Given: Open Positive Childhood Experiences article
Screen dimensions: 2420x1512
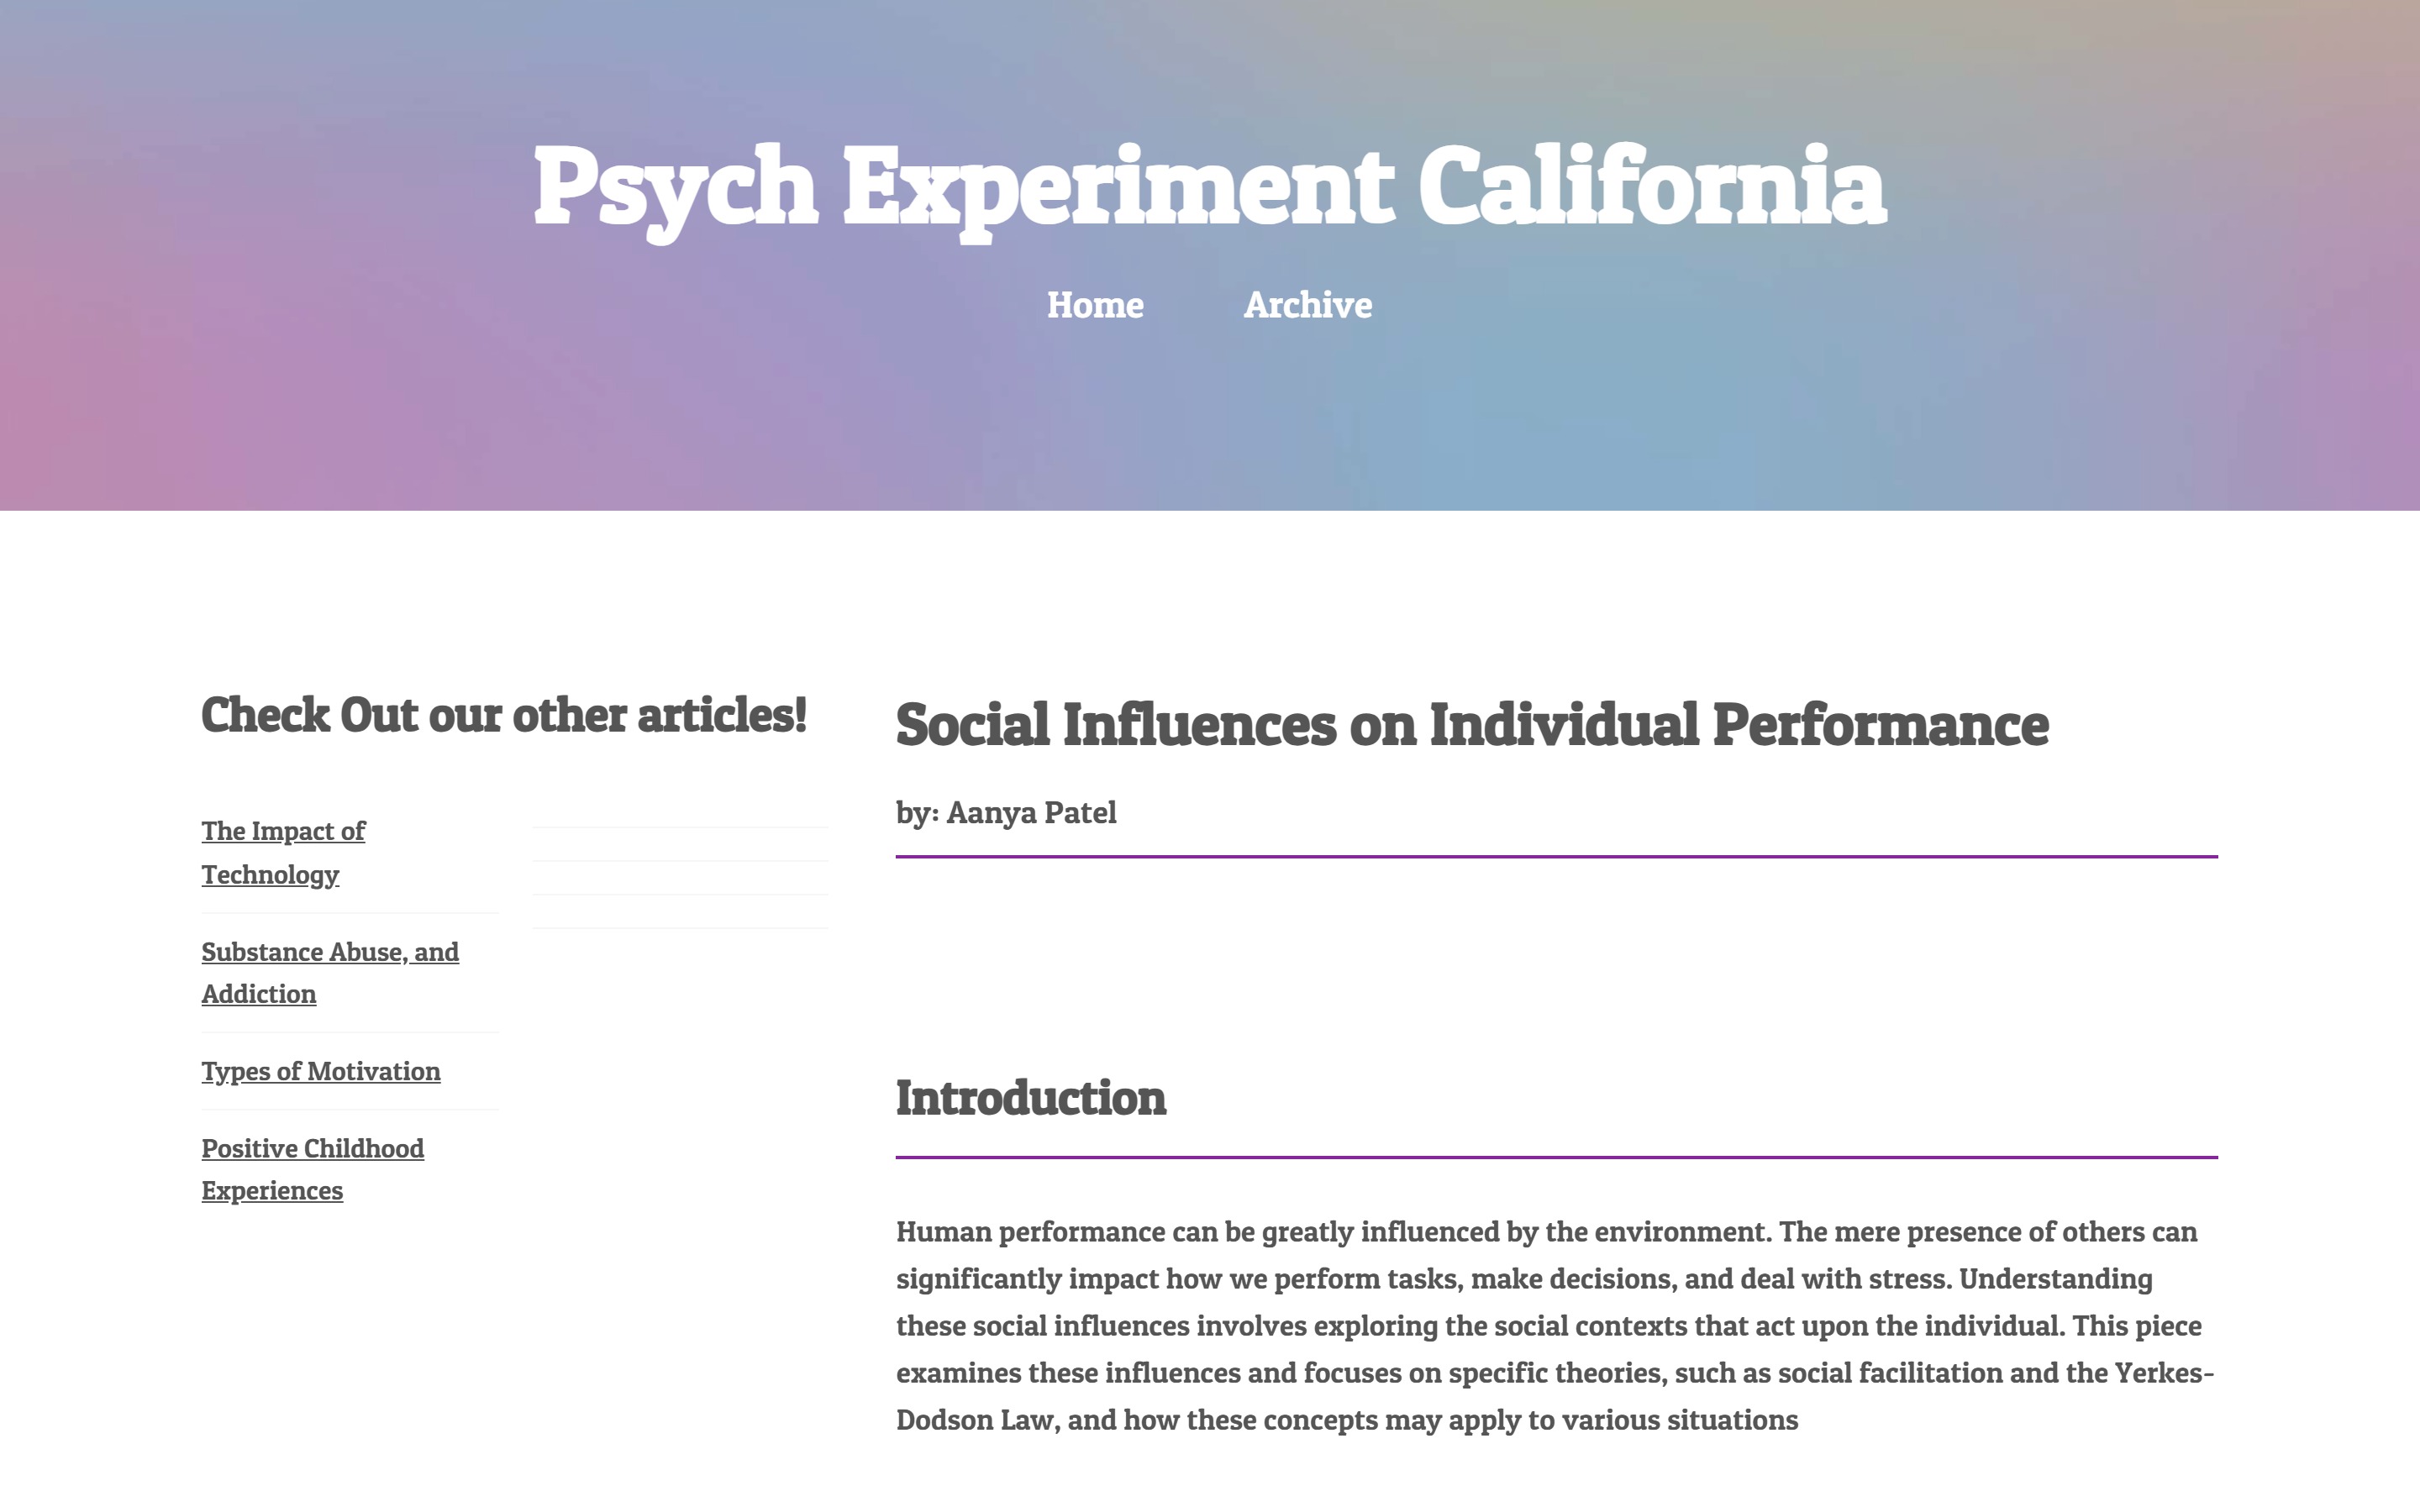Looking at the screenshot, I should point(312,1169).
